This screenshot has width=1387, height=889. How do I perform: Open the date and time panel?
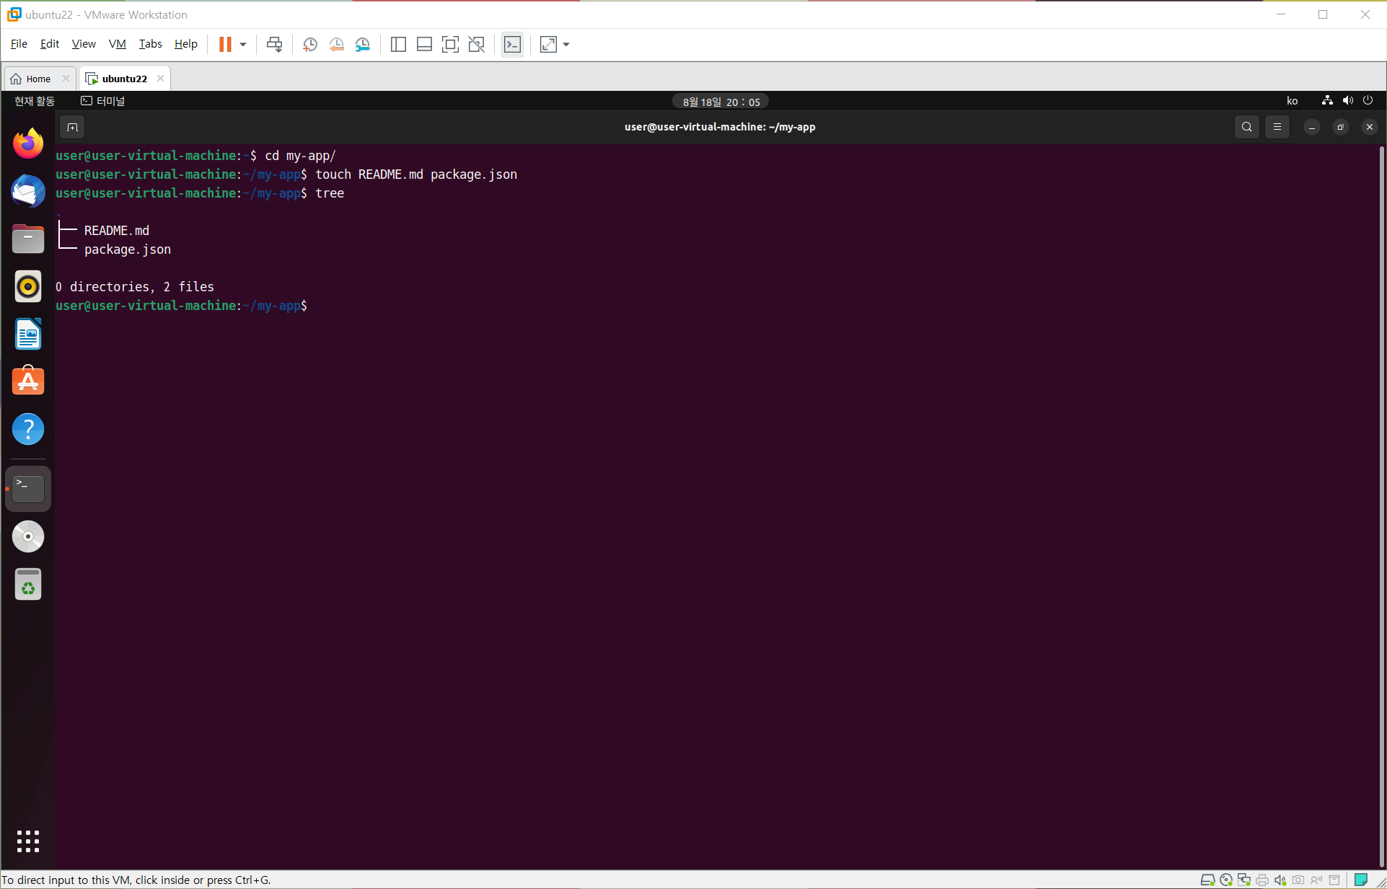tap(721, 102)
